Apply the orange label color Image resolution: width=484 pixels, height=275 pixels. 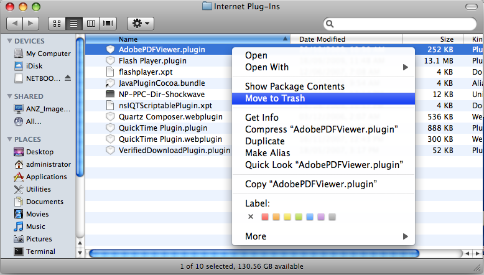click(x=276, y=217)
